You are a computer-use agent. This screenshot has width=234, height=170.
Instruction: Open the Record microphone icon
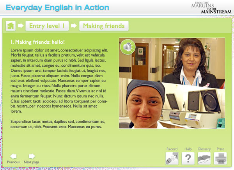[x=172, y=158]
